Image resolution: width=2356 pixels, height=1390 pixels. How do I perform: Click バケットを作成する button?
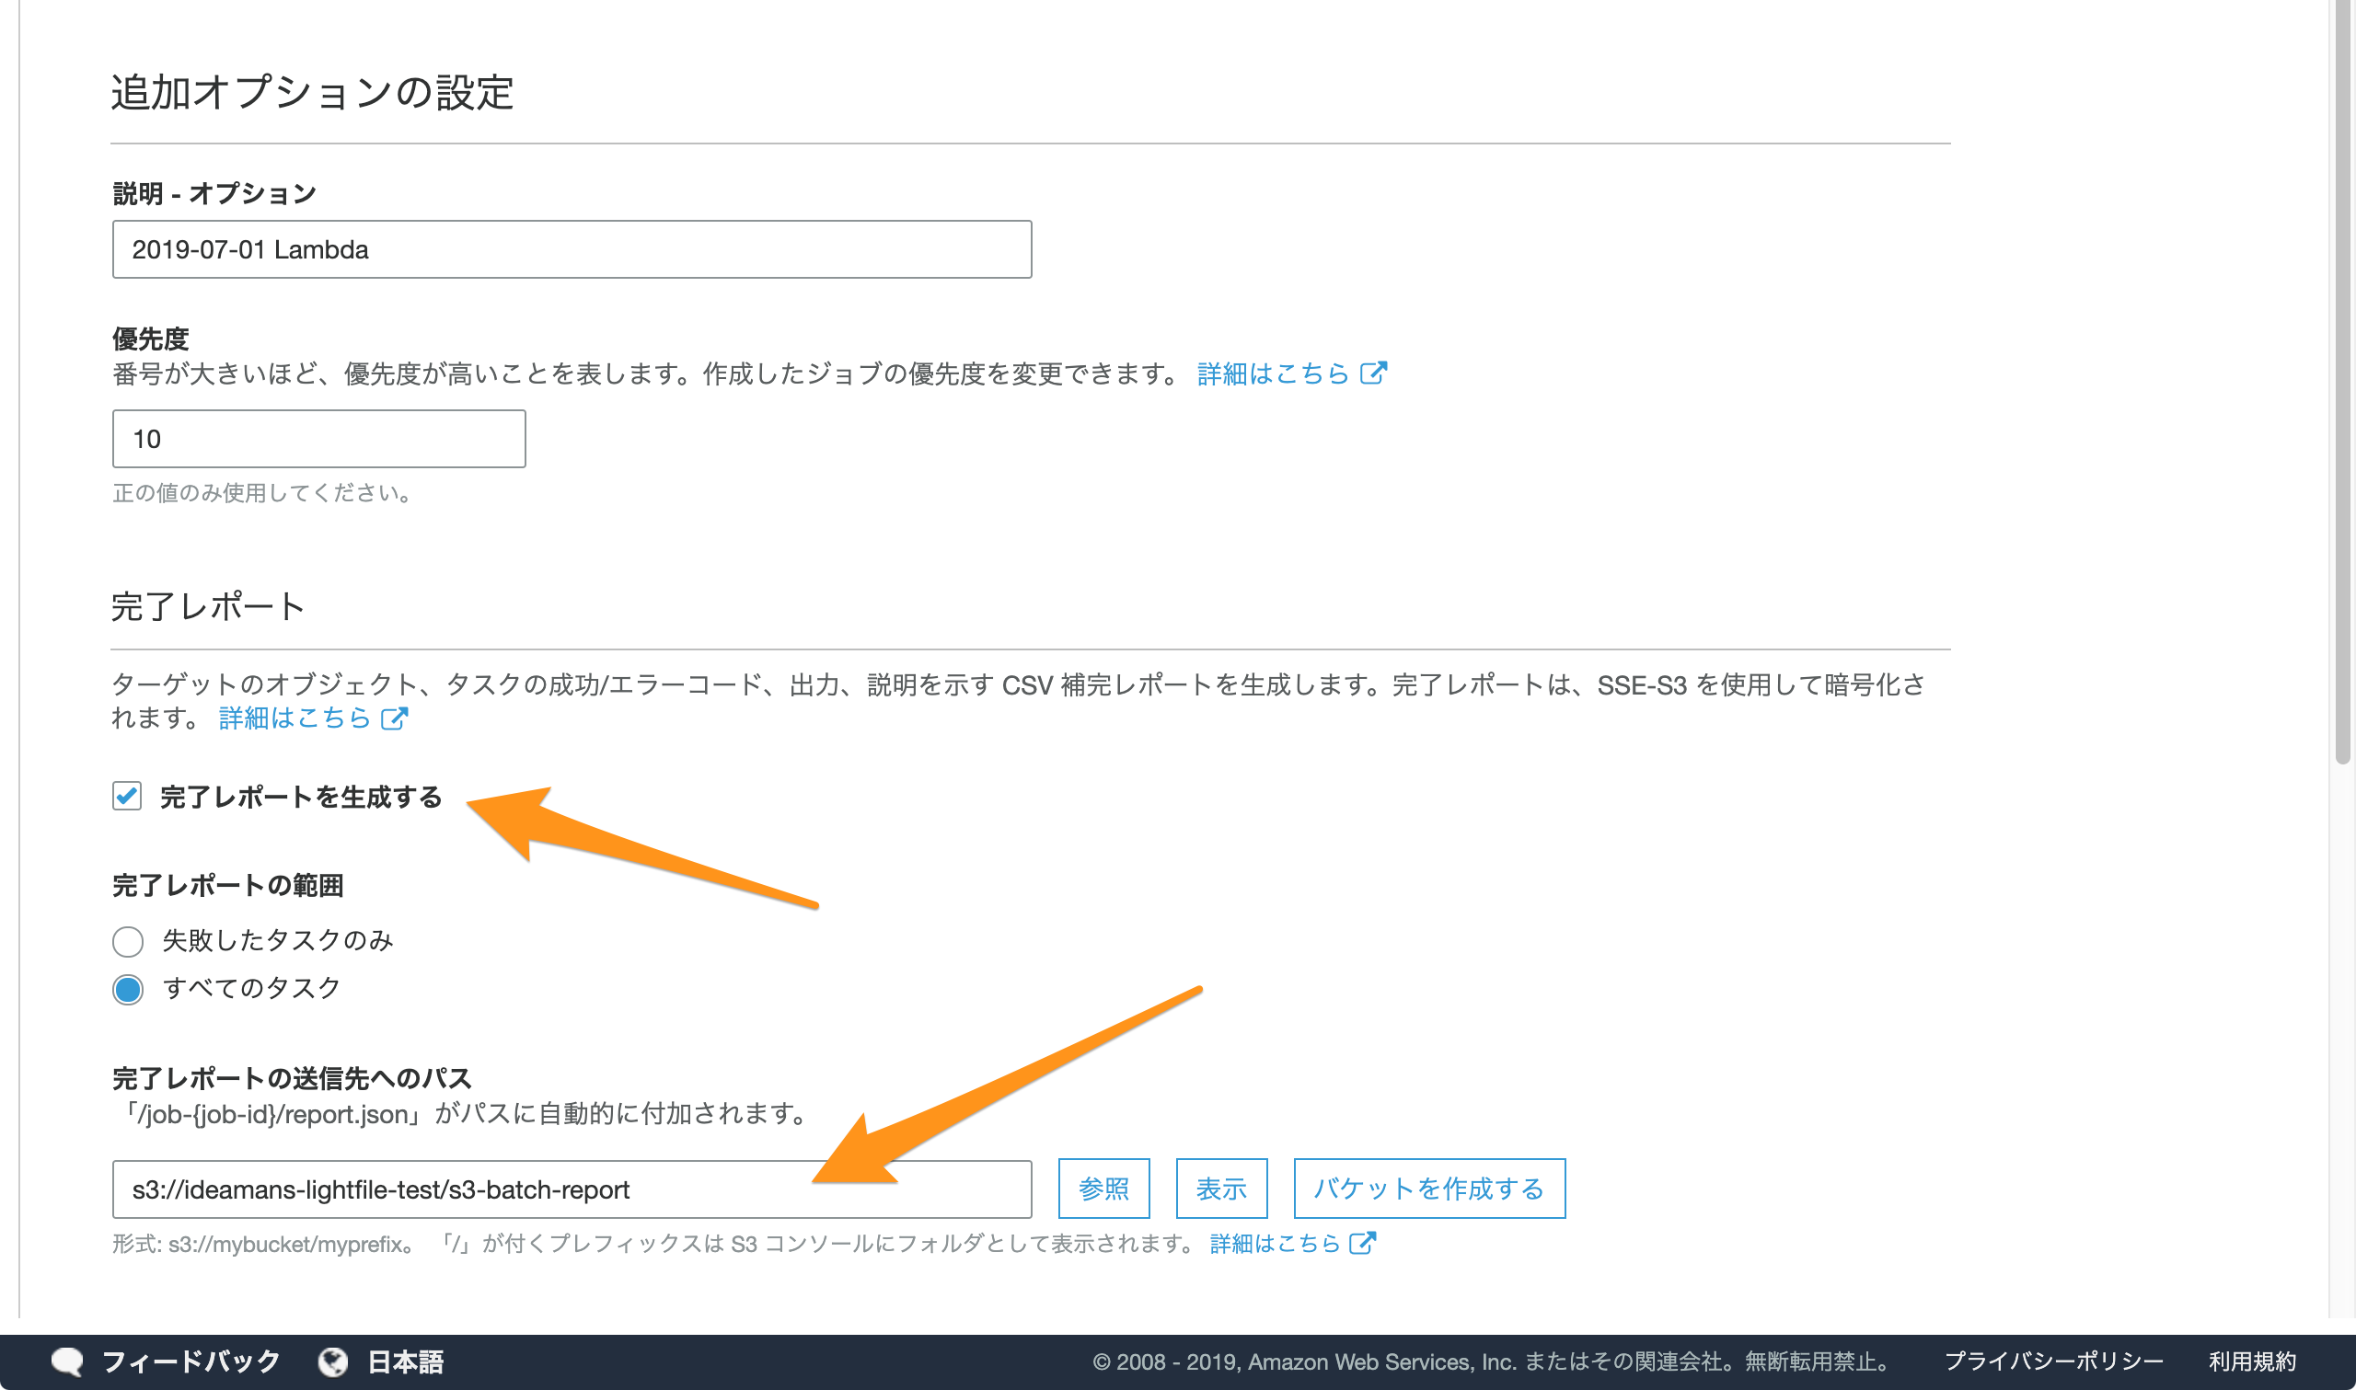[1428, 1189]
